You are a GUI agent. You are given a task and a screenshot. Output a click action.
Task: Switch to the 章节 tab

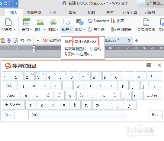pos(110,13)
